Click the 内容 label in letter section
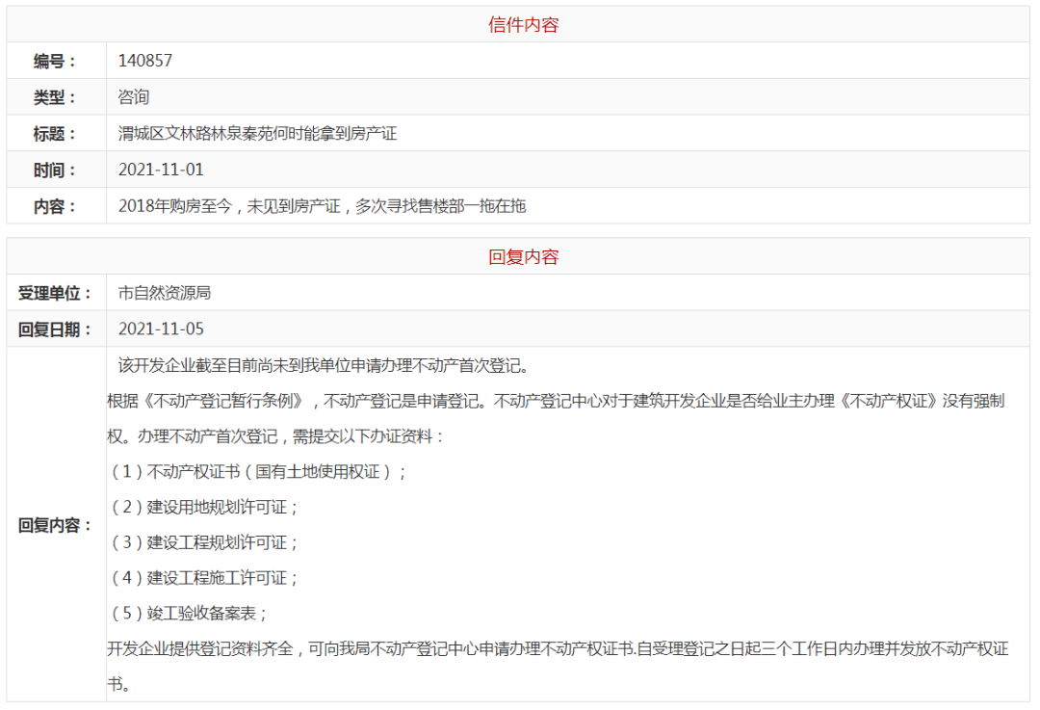The height and width of the screenshot is (710, 1040). pos(55,206)
